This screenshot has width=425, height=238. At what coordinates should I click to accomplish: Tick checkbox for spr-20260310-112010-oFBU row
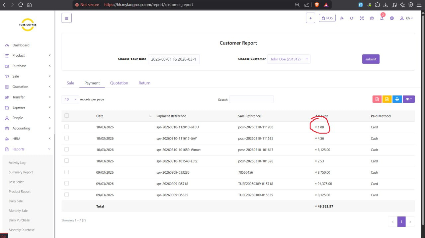tap(66, 127)
